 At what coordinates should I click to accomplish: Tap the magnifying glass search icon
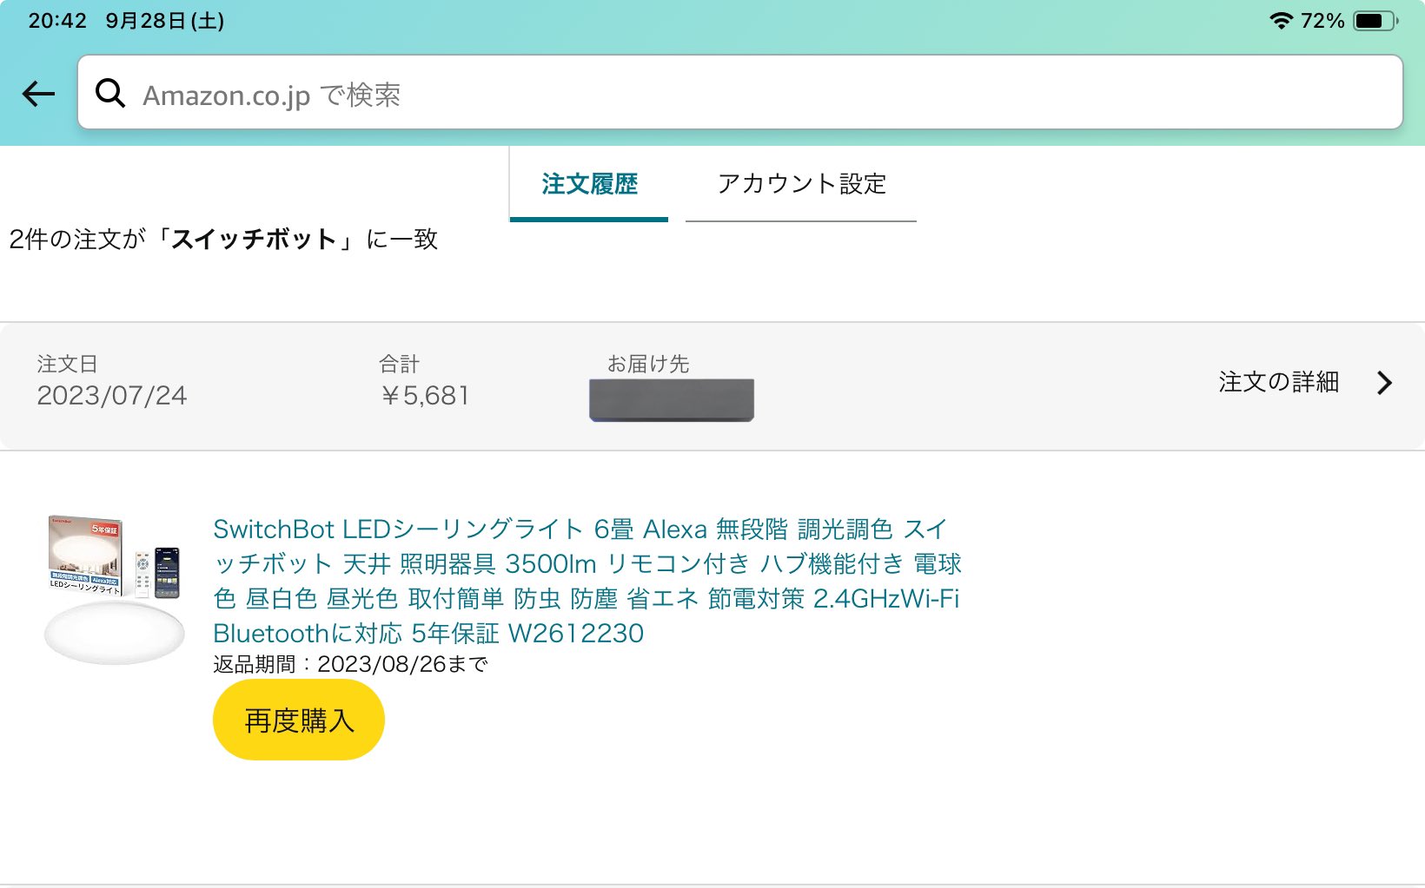(x=110, y=93)
